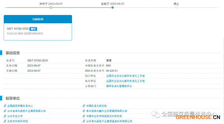
Task: Click the 国际标准分类号 field label
Action: coord(95,71)
